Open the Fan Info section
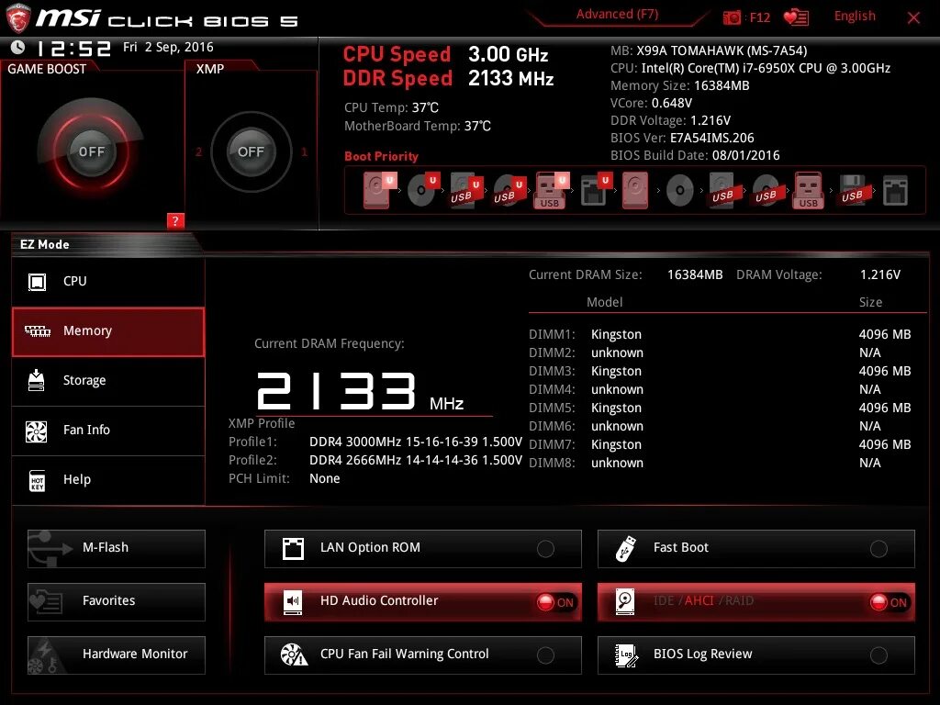This screenshot has width=940, height=705. pyautogui.click(x=108, y=431)
